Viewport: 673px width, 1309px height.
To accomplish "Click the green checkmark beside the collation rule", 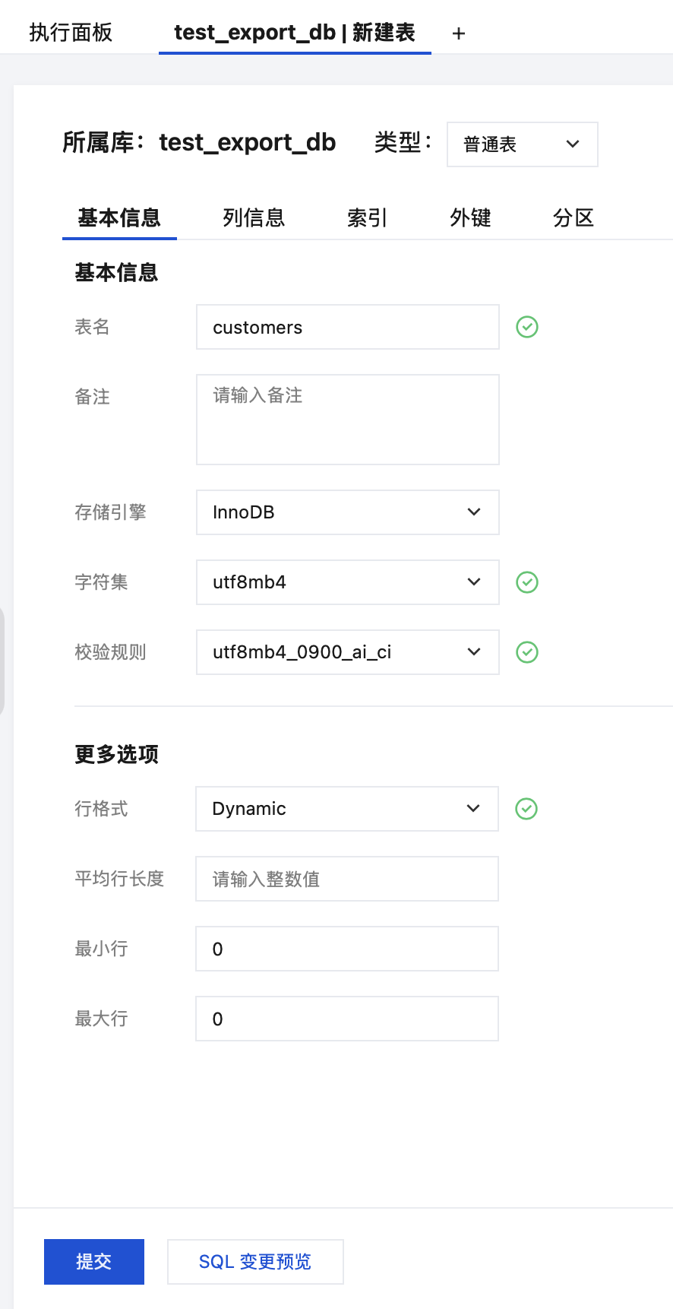I will pyautogui.click(x=527, y=652).
